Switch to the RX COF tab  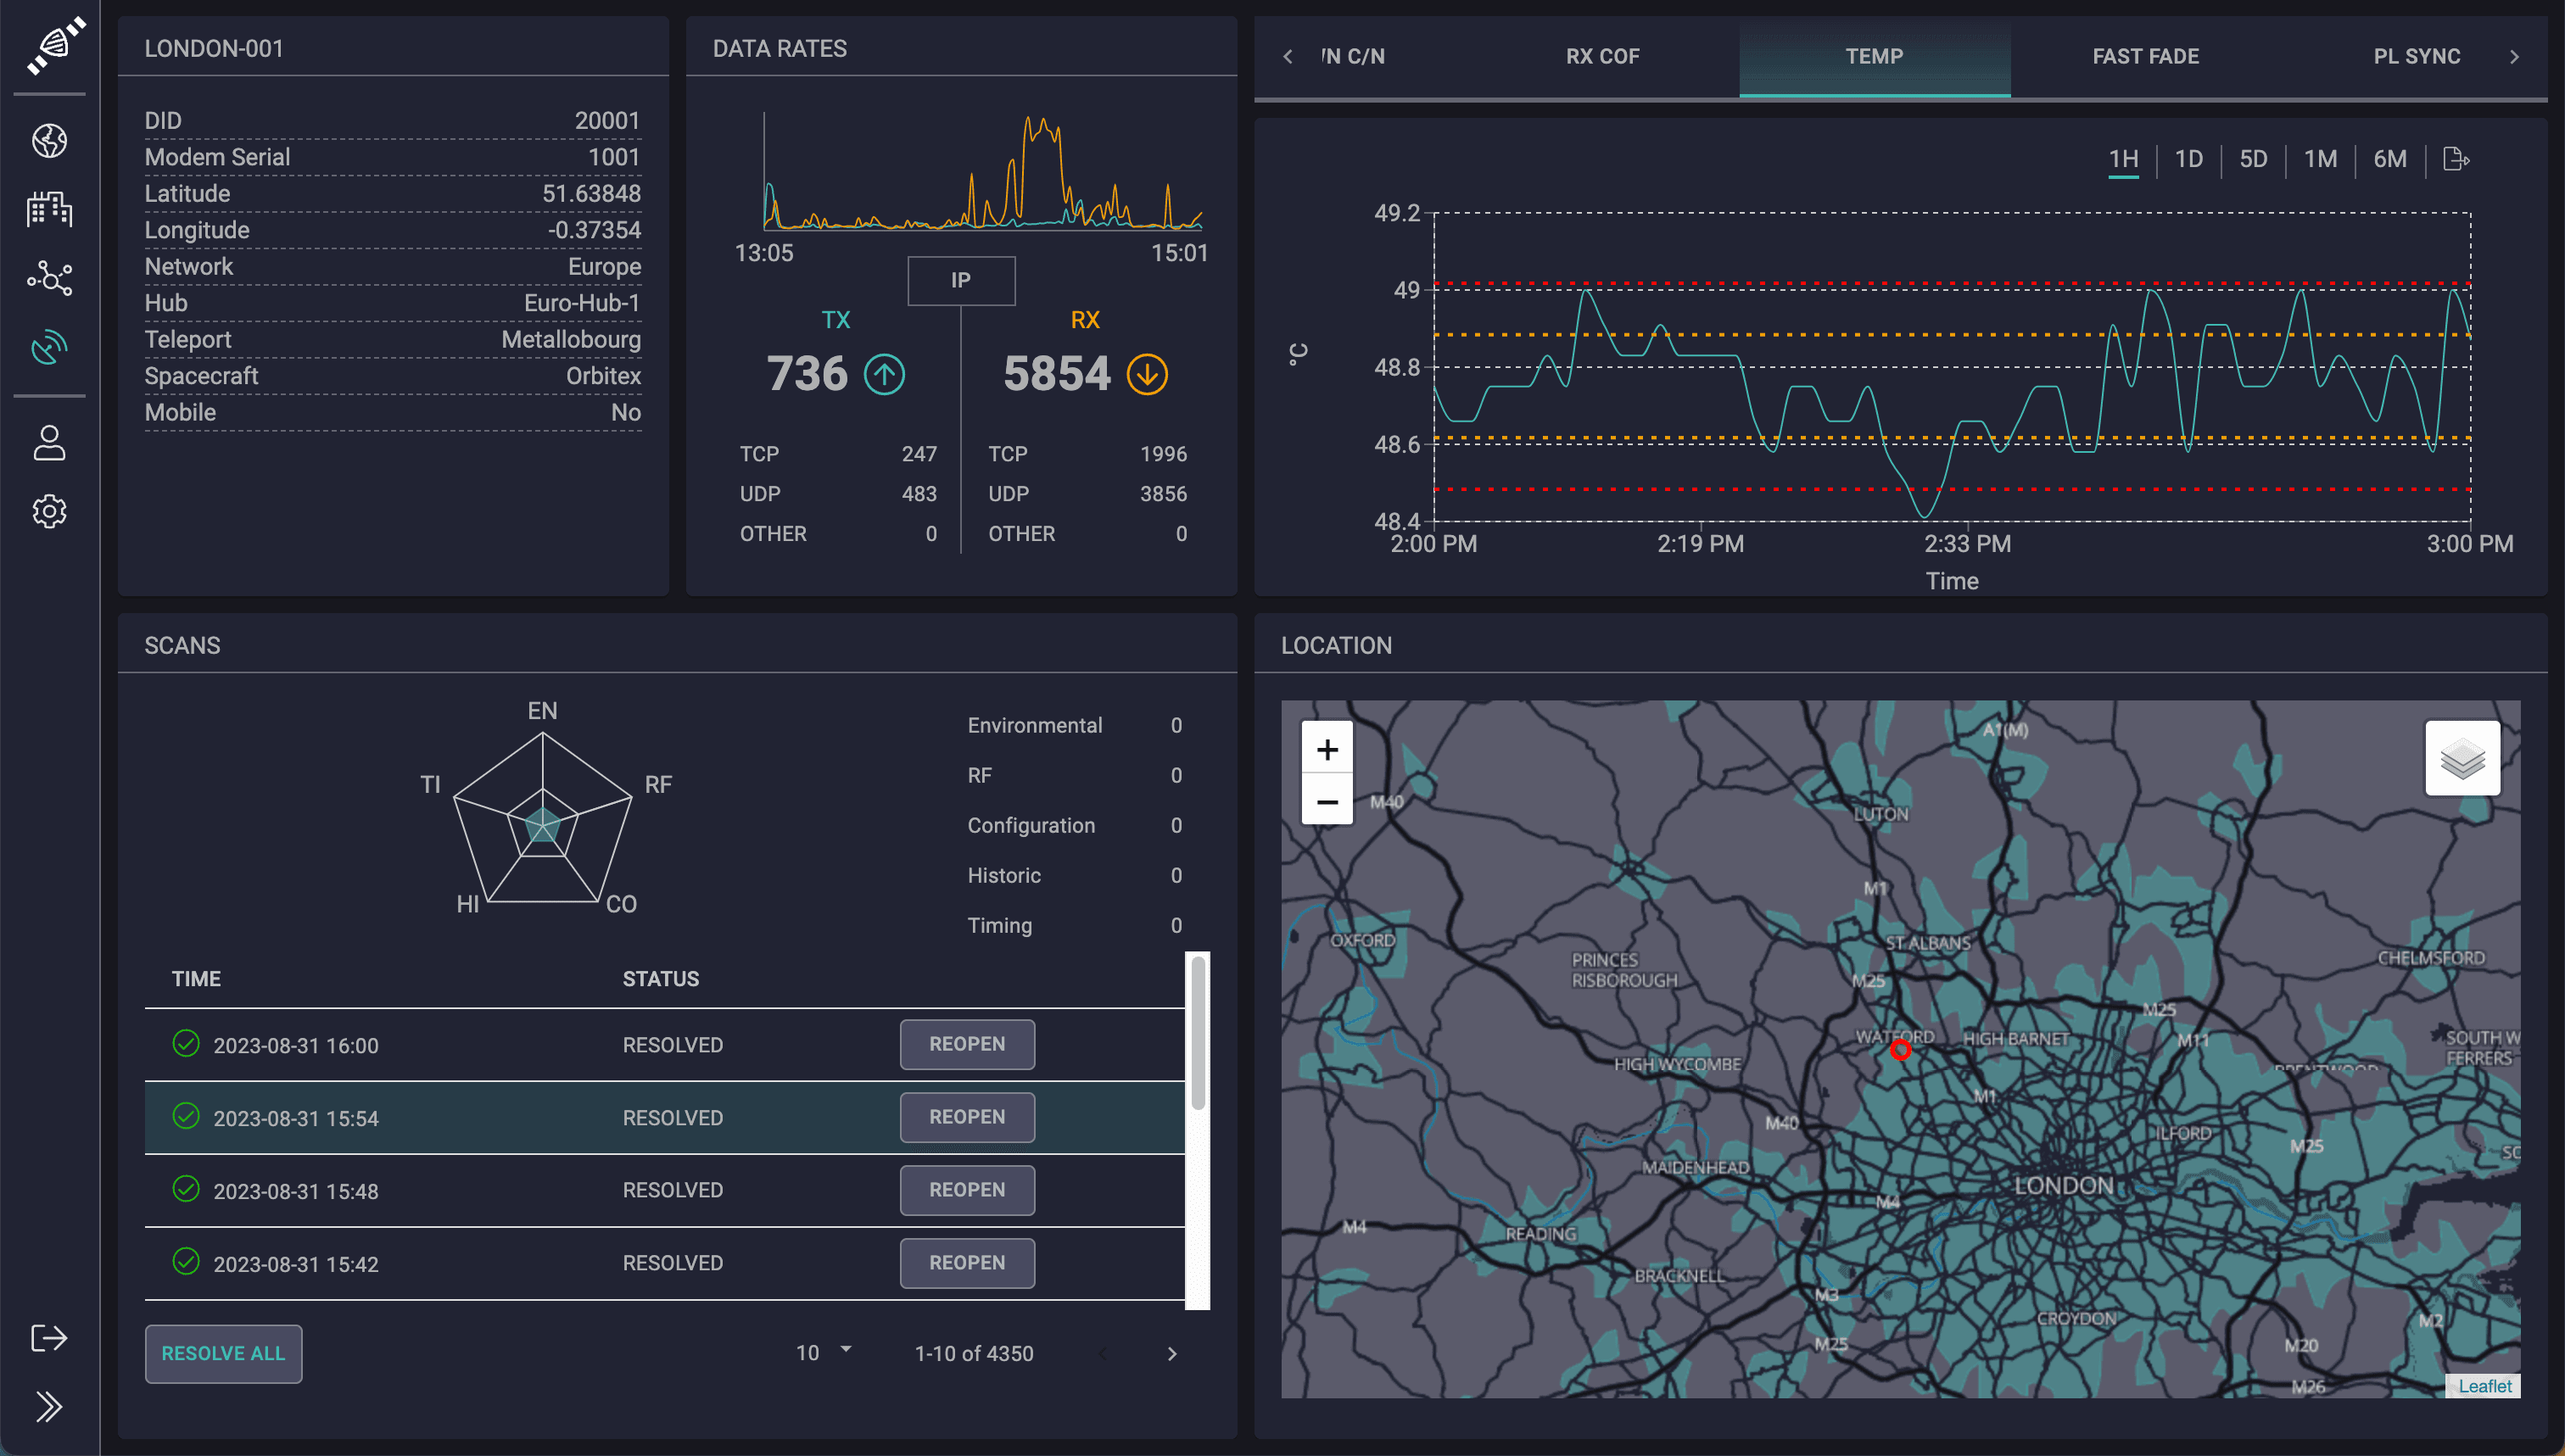(1602, 57)
